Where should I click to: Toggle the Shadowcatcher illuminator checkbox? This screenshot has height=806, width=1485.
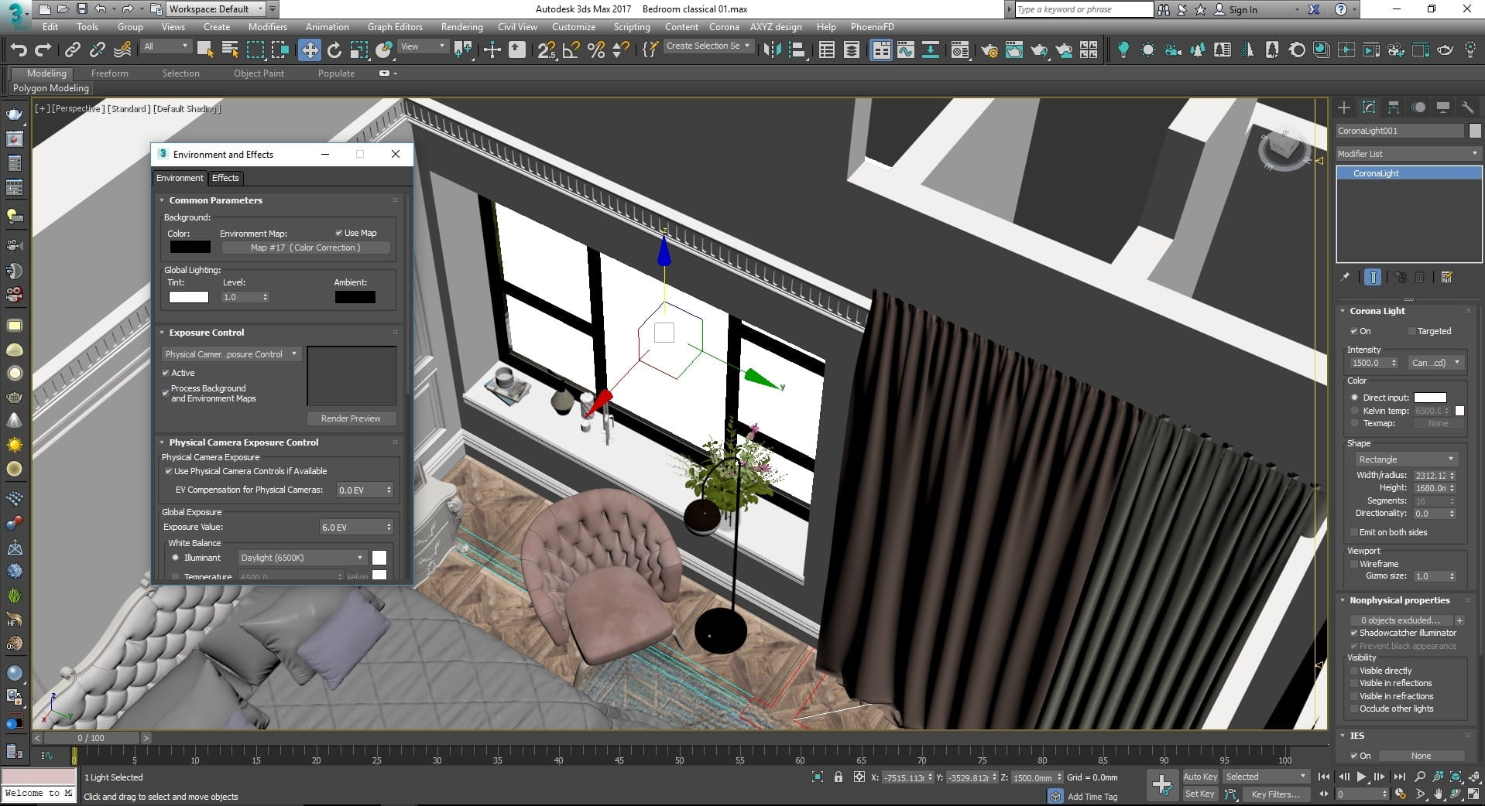[1354, 633]
